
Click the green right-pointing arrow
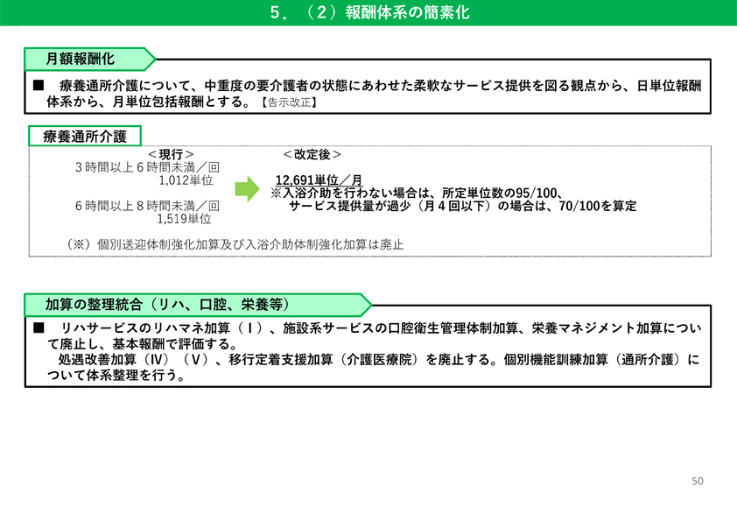tap(247, 189)
